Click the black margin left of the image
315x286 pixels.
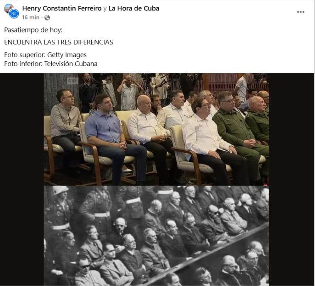22,179
